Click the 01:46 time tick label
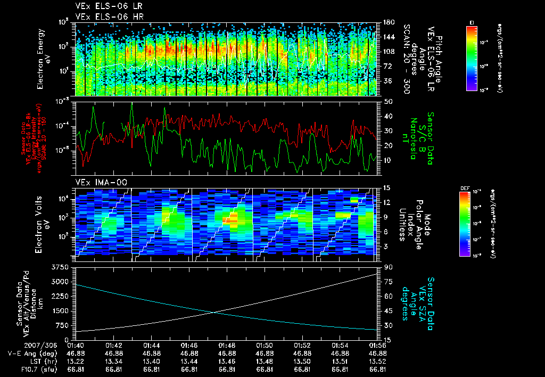The height and width of the screenshot is (377, 545). click(189, 346)
